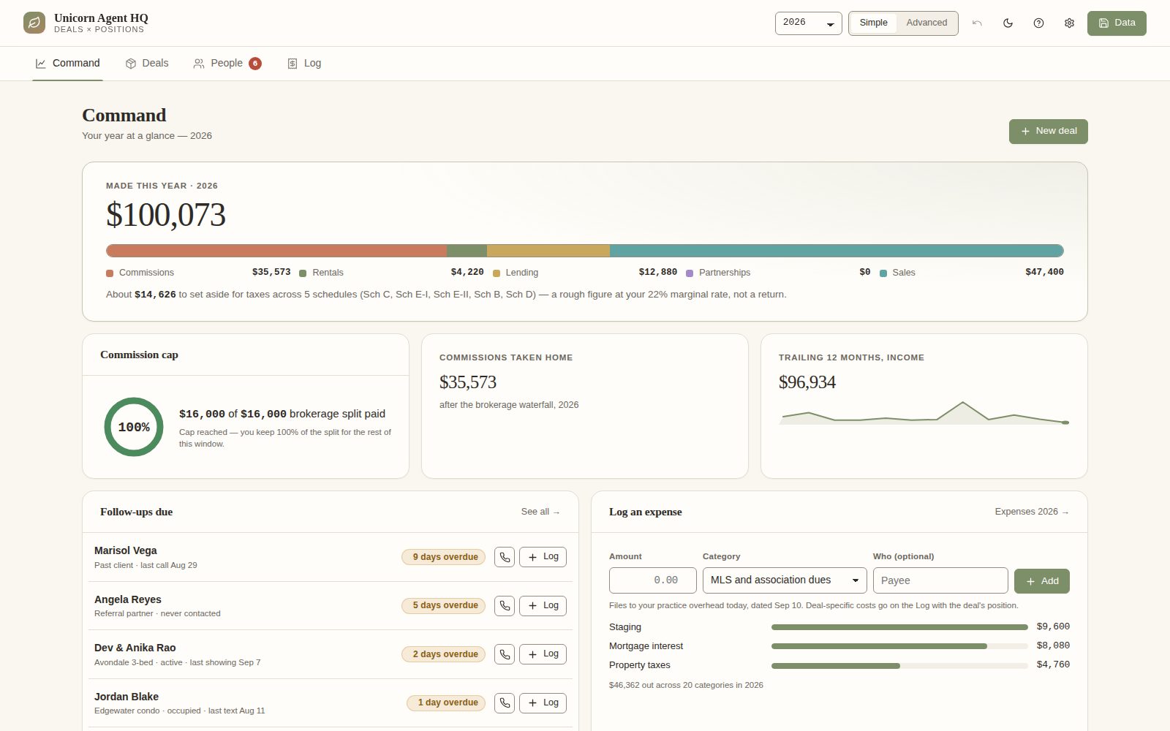Click the undo arrow icon
This screenshot has width=1170, height=731.
(977, 23)
